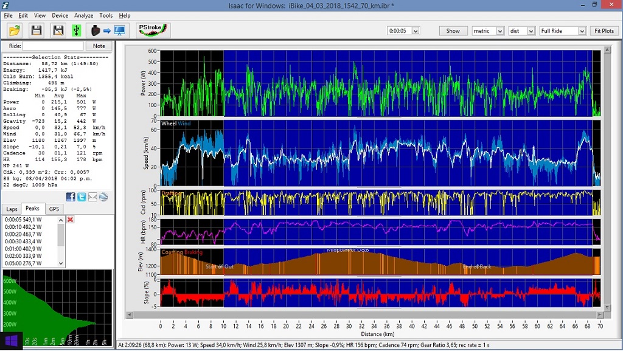The width and height of the screenshot is (623, 351).
Task: Click the Google Earth globe icon
Action: (103, 196)
